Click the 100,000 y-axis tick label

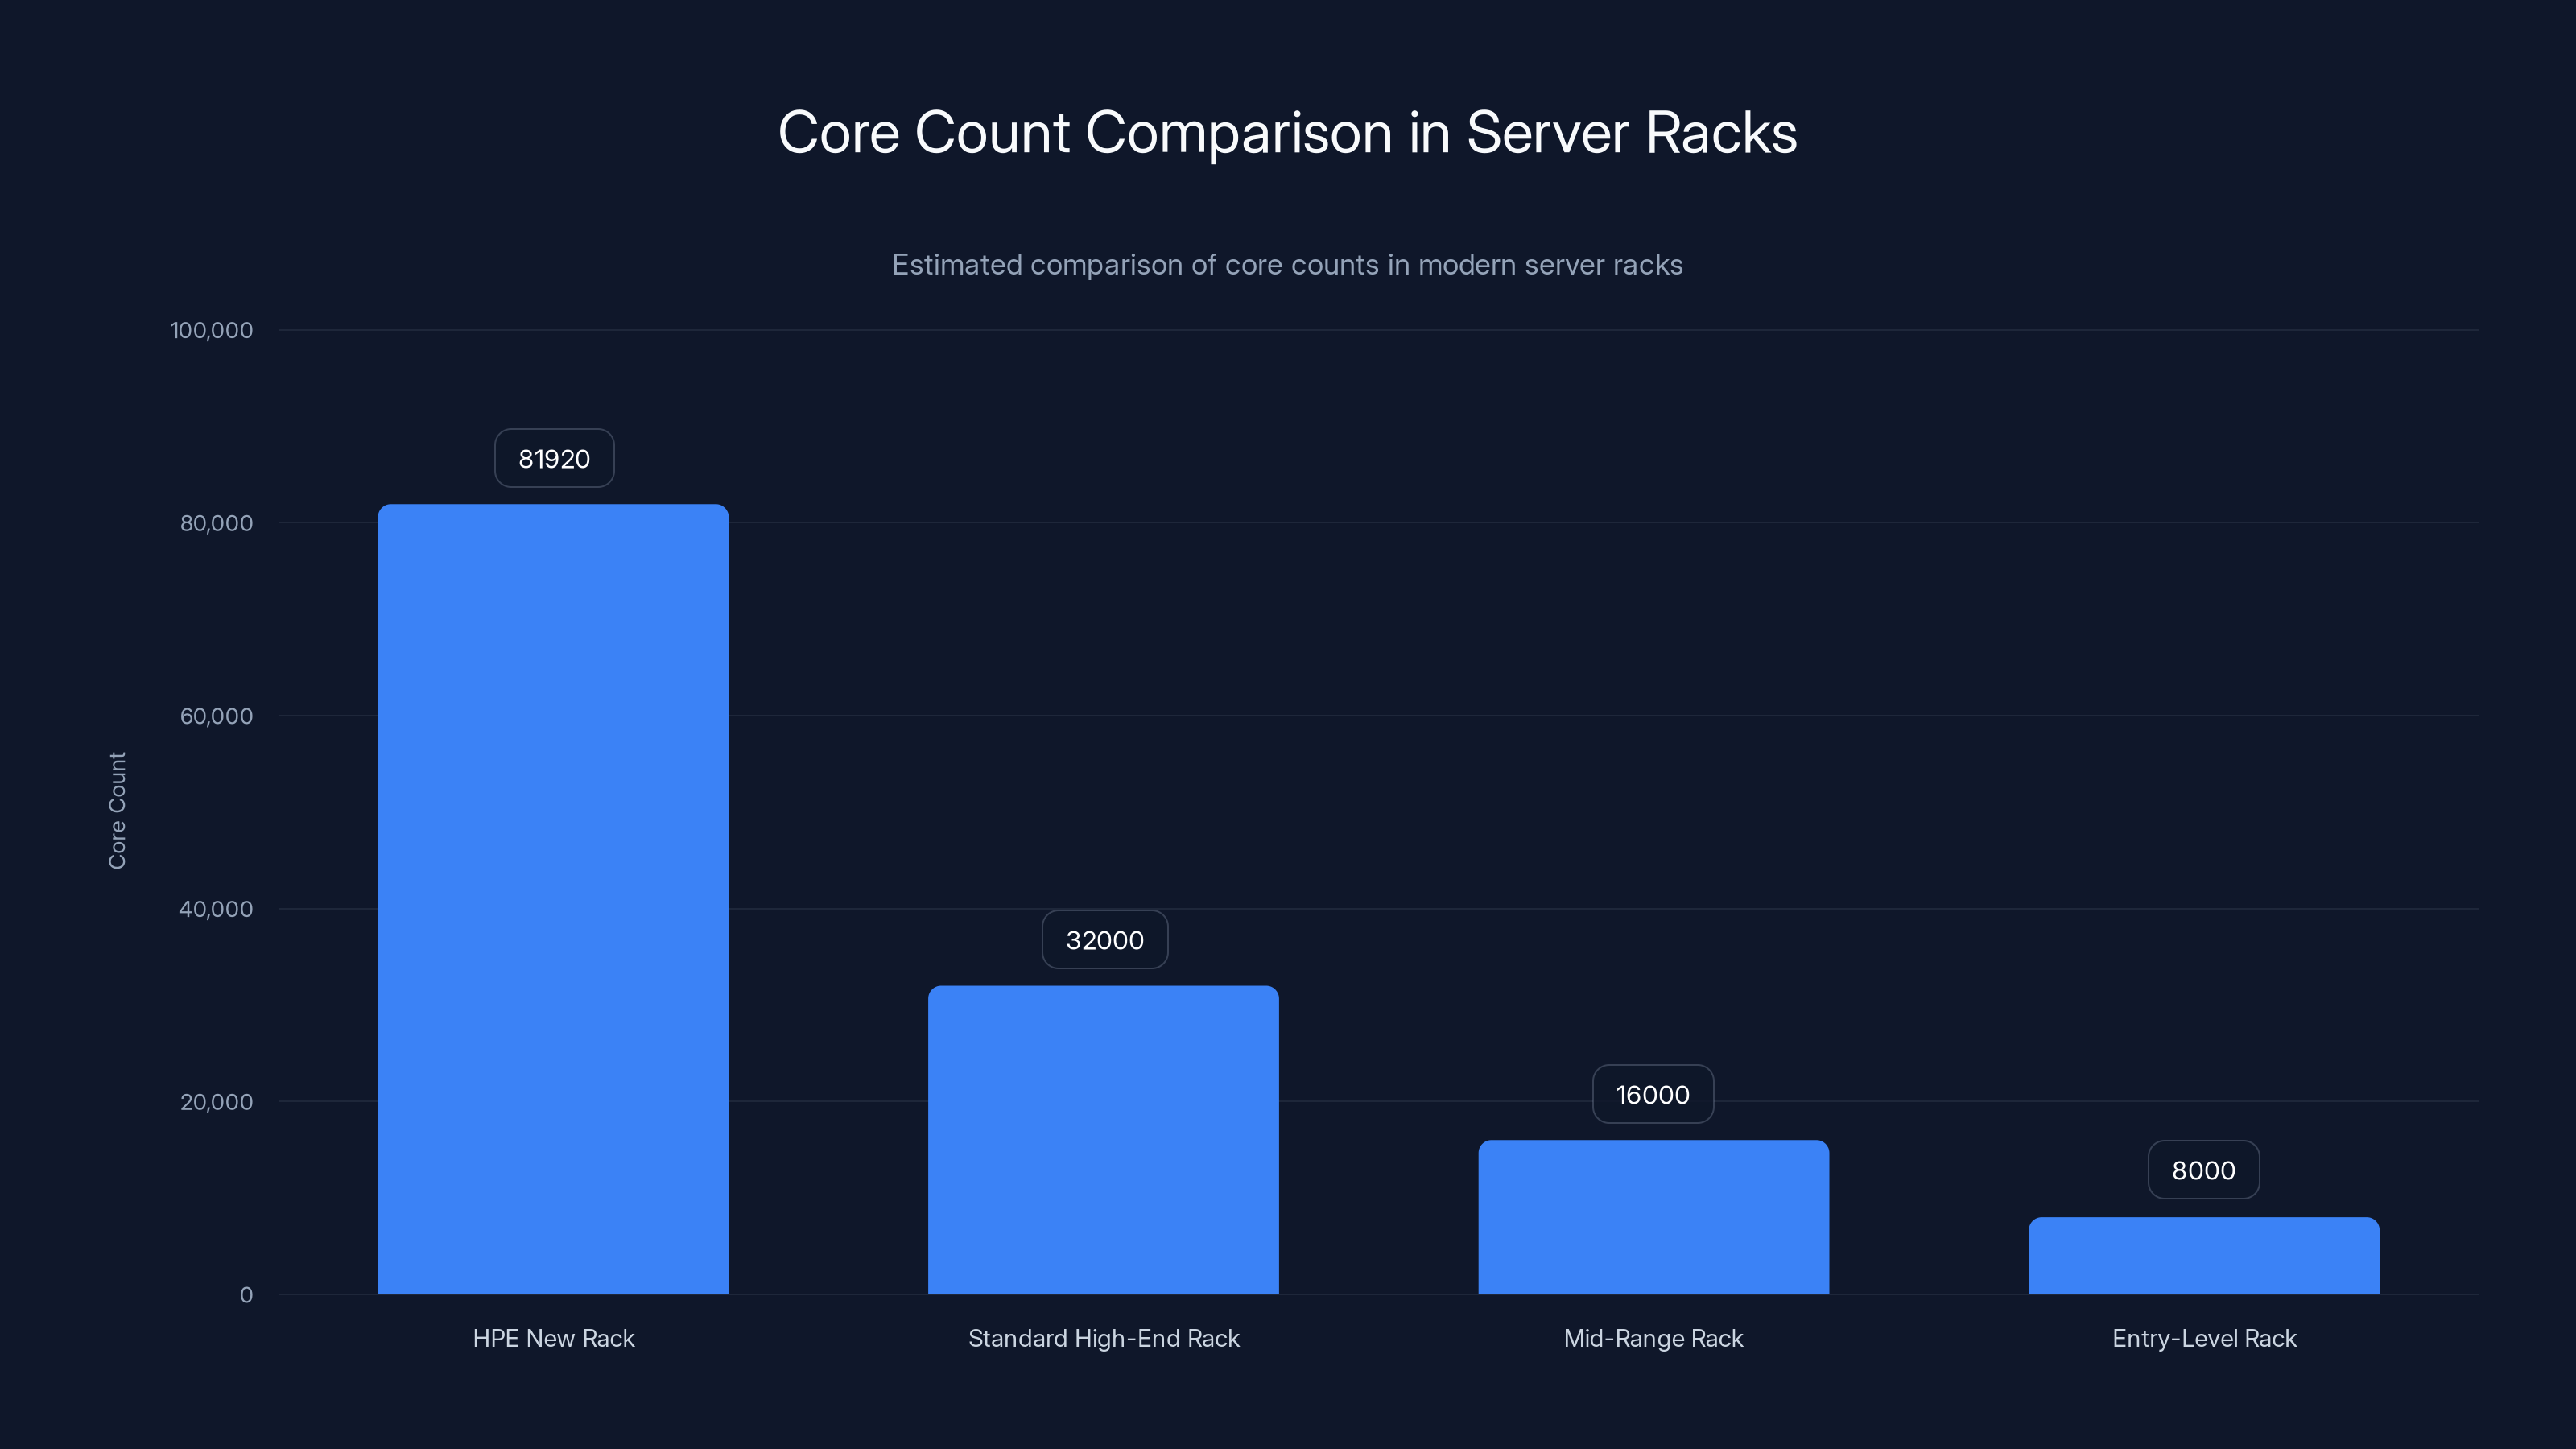[x=211, y=331]
